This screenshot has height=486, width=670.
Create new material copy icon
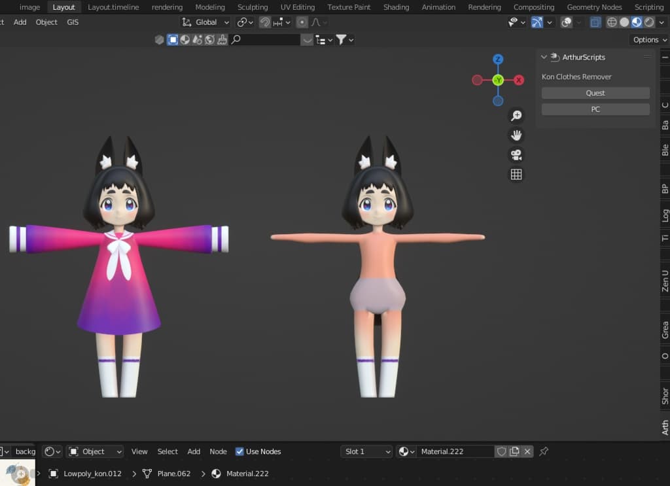tap(514, 451)
